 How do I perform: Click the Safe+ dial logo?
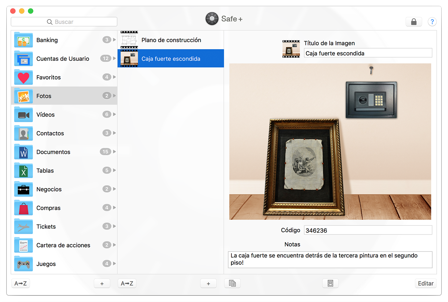pyautogui.click(x=212, y=19)
